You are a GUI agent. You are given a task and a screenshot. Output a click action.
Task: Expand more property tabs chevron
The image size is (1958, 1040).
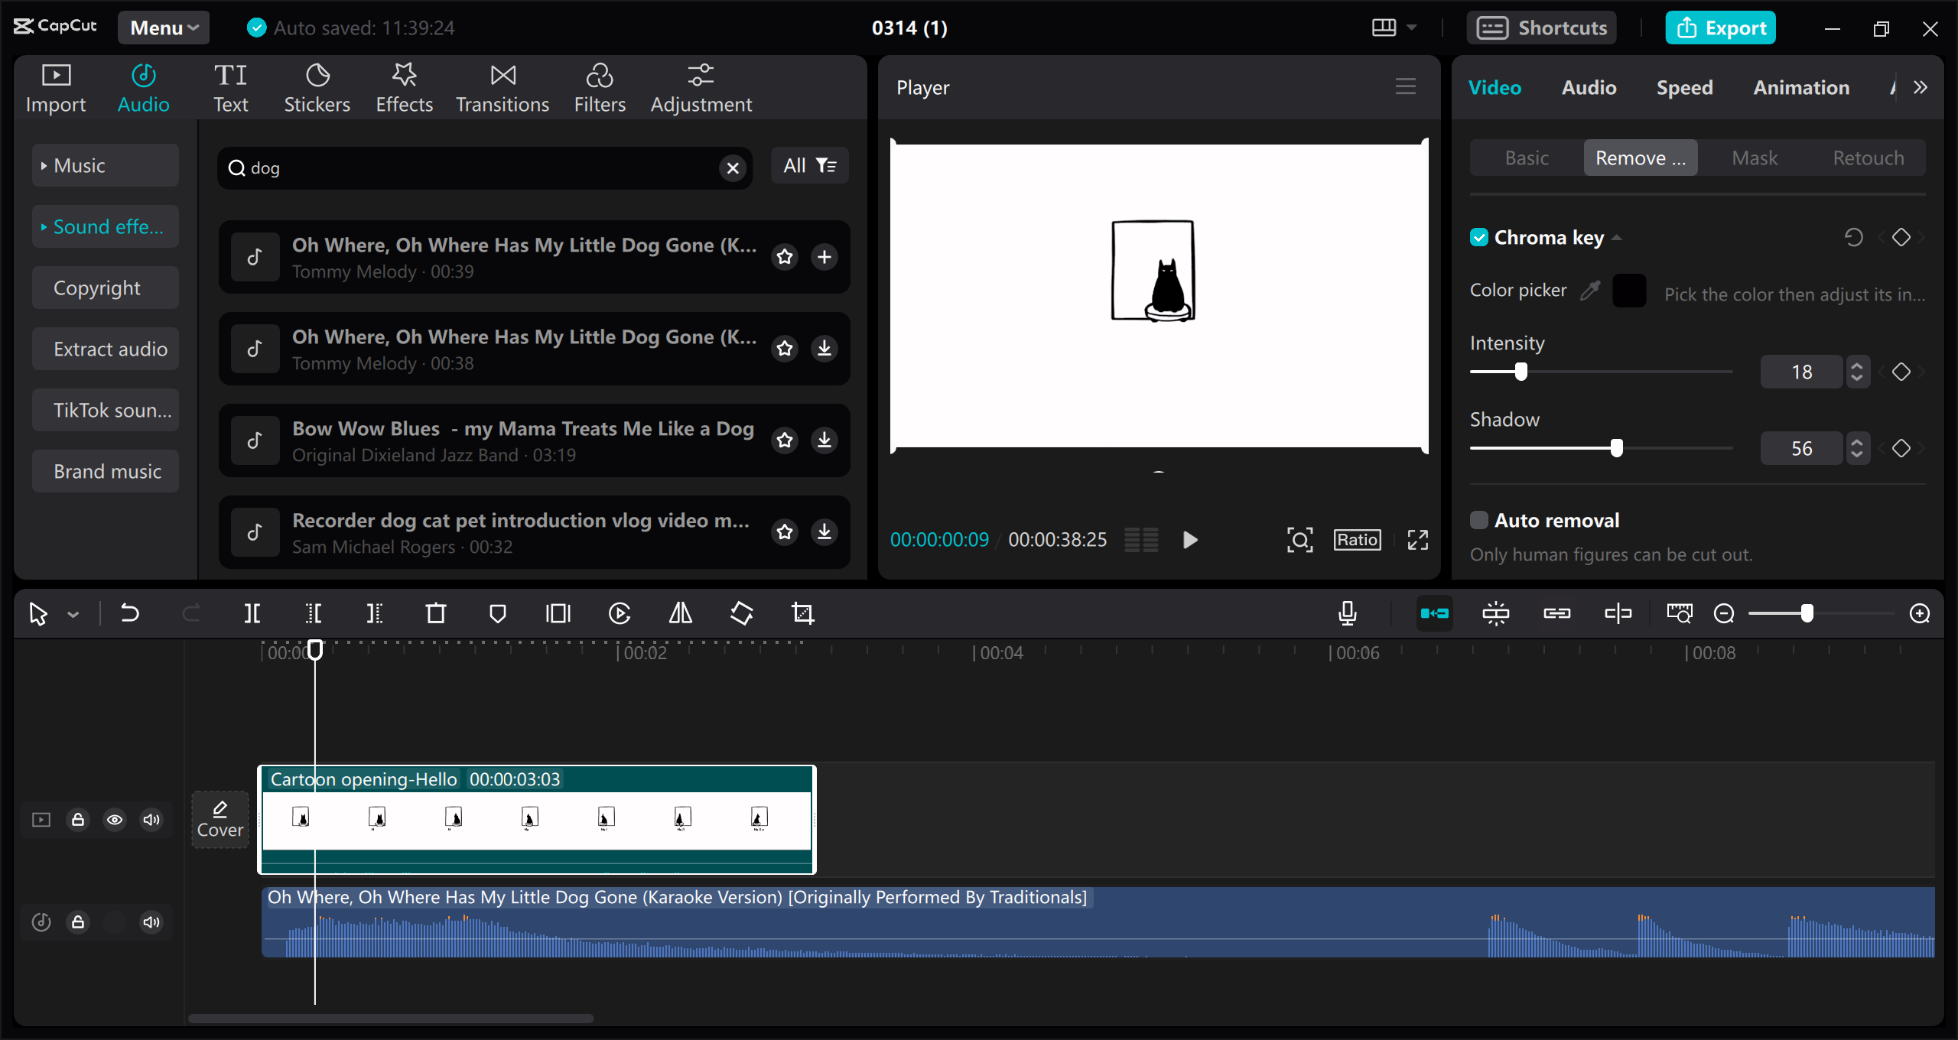(1921, 88)
